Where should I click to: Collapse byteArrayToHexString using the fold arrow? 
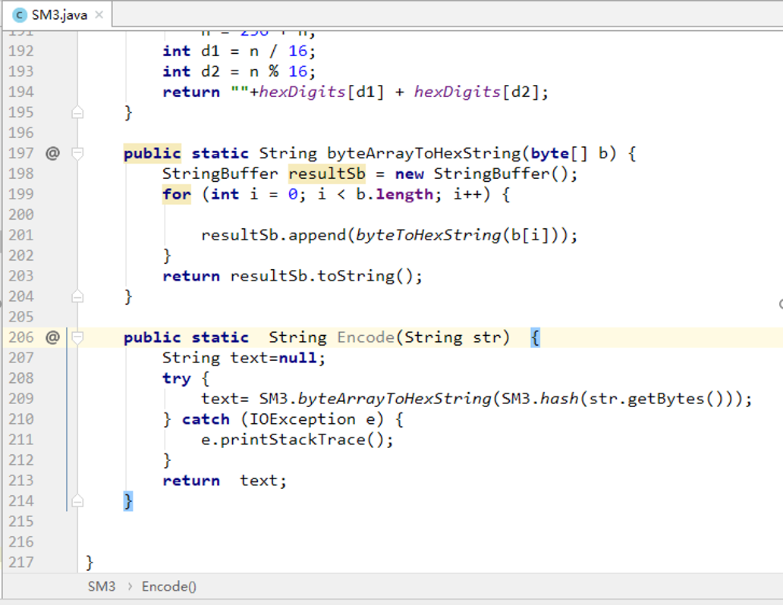(x=76, y=153)
